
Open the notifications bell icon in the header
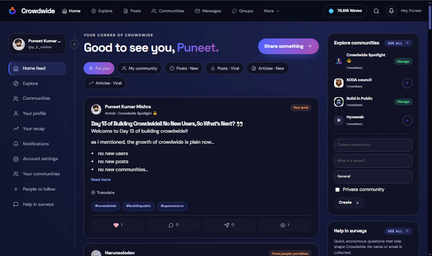(391, 11)
